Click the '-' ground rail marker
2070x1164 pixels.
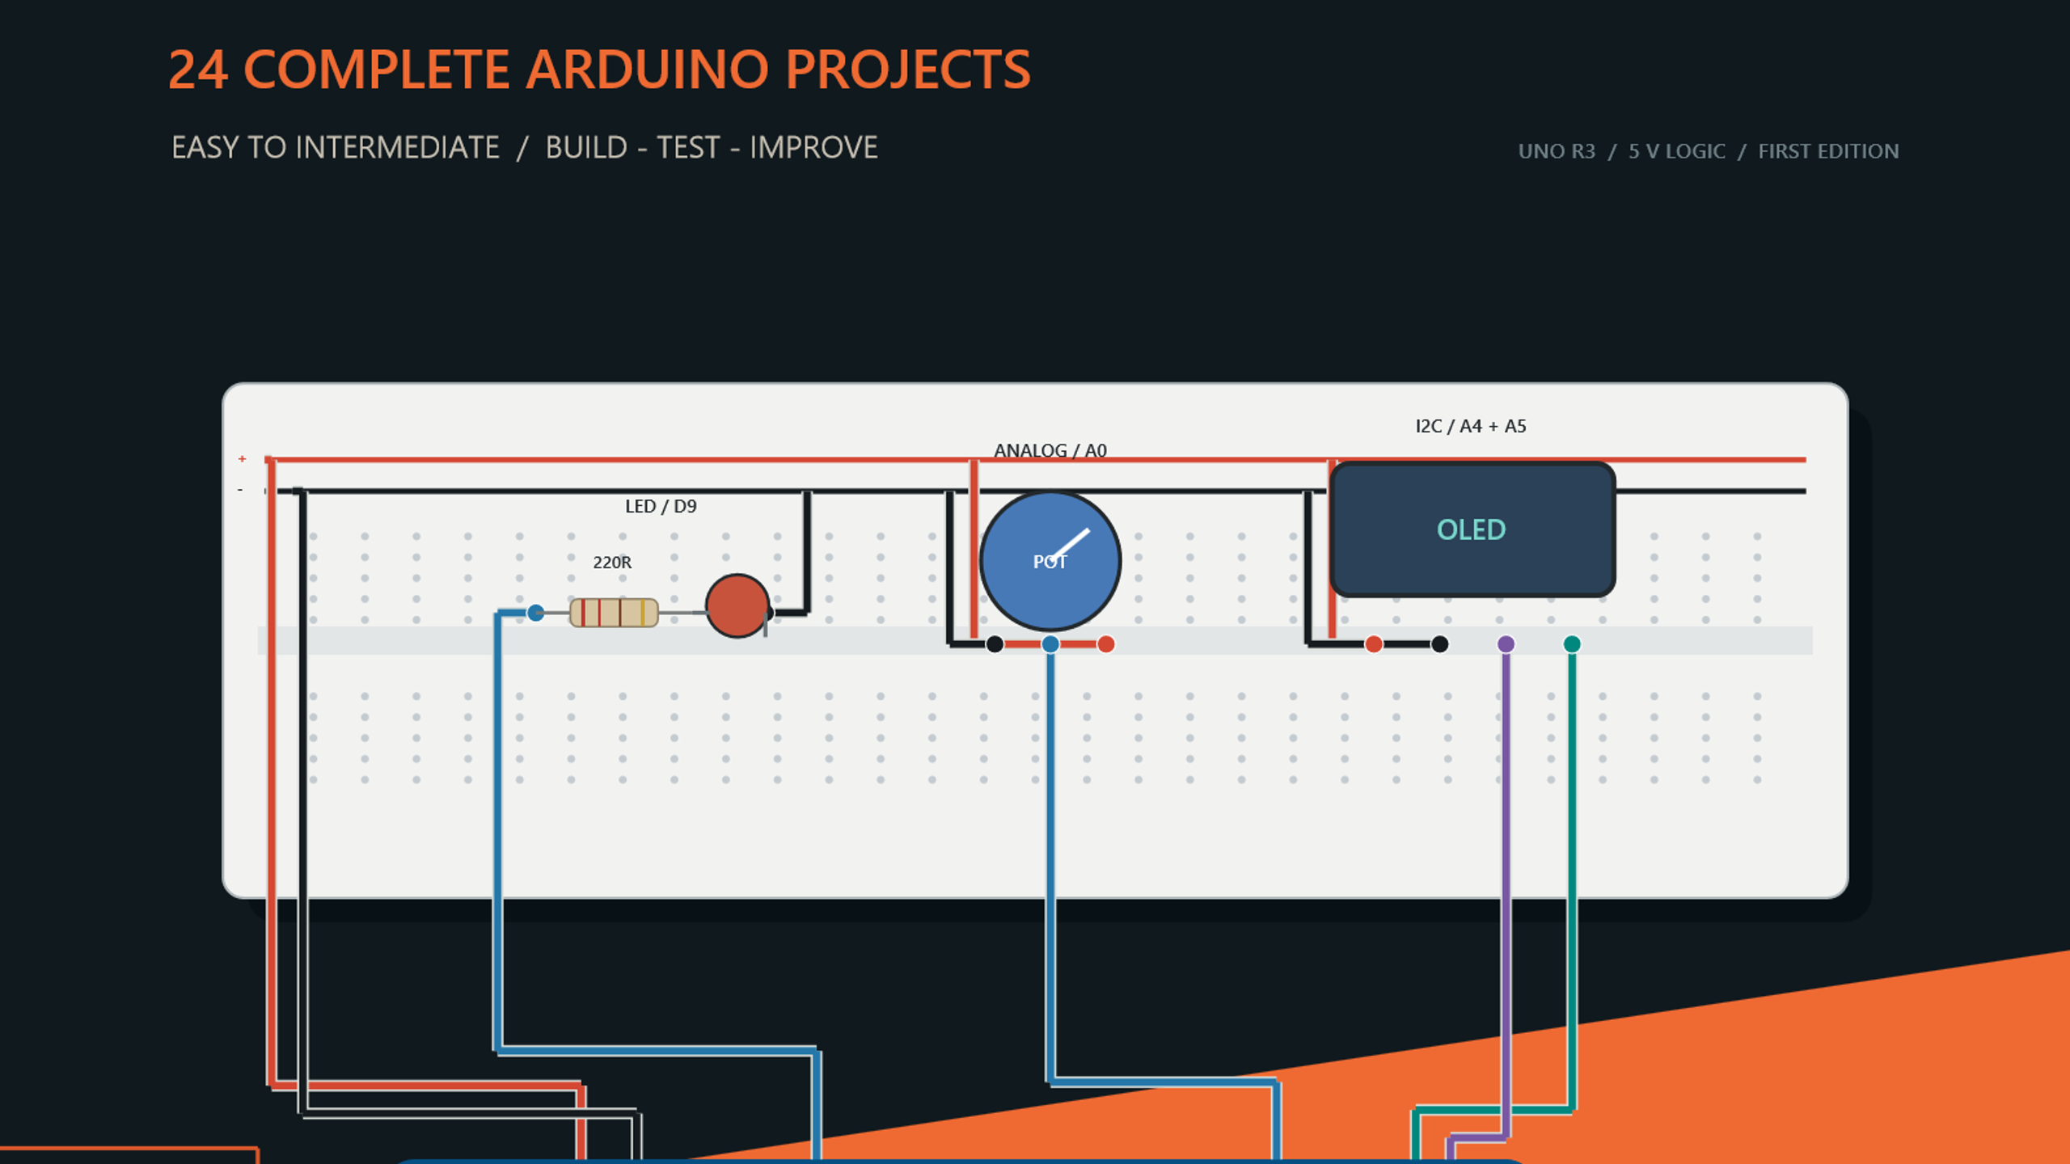point(240,490)
